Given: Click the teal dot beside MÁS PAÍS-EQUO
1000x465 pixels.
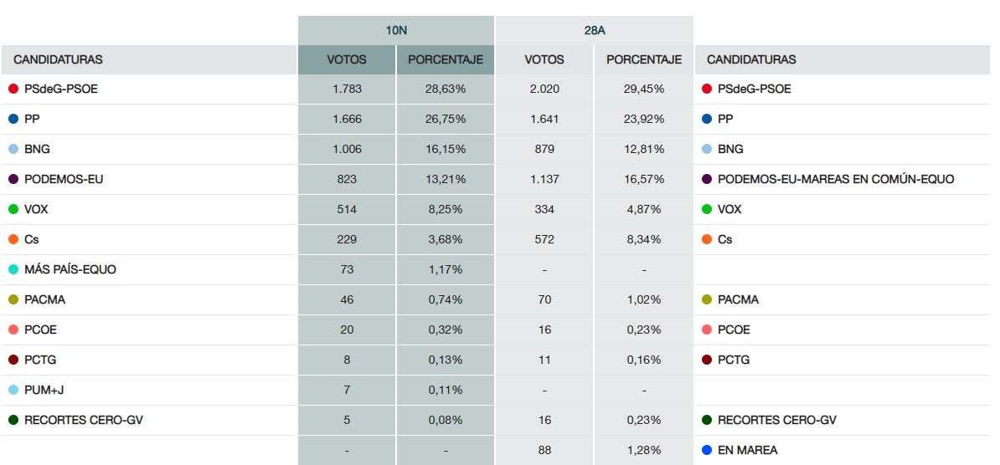Looking at the screenshot, I should click(13, 269).
